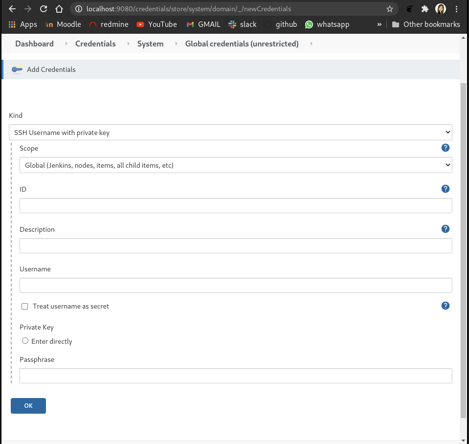Click the page vertical scrollbar

point(464,244)
